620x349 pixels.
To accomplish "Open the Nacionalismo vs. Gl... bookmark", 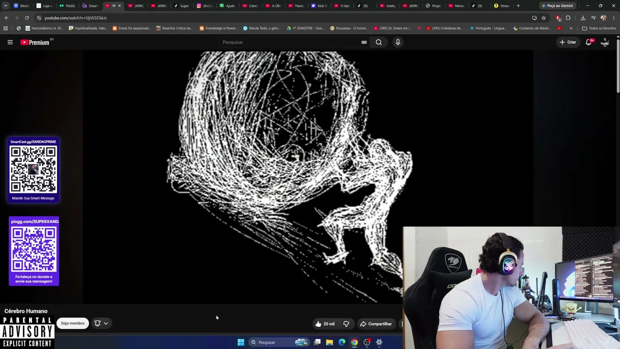I will [44, 28].
